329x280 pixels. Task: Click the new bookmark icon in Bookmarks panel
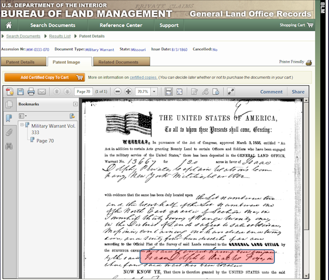pyautogui.click(x=72, y=116)
